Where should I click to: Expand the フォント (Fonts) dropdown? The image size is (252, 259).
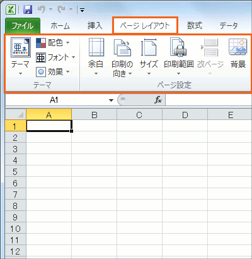click(73, 57)
